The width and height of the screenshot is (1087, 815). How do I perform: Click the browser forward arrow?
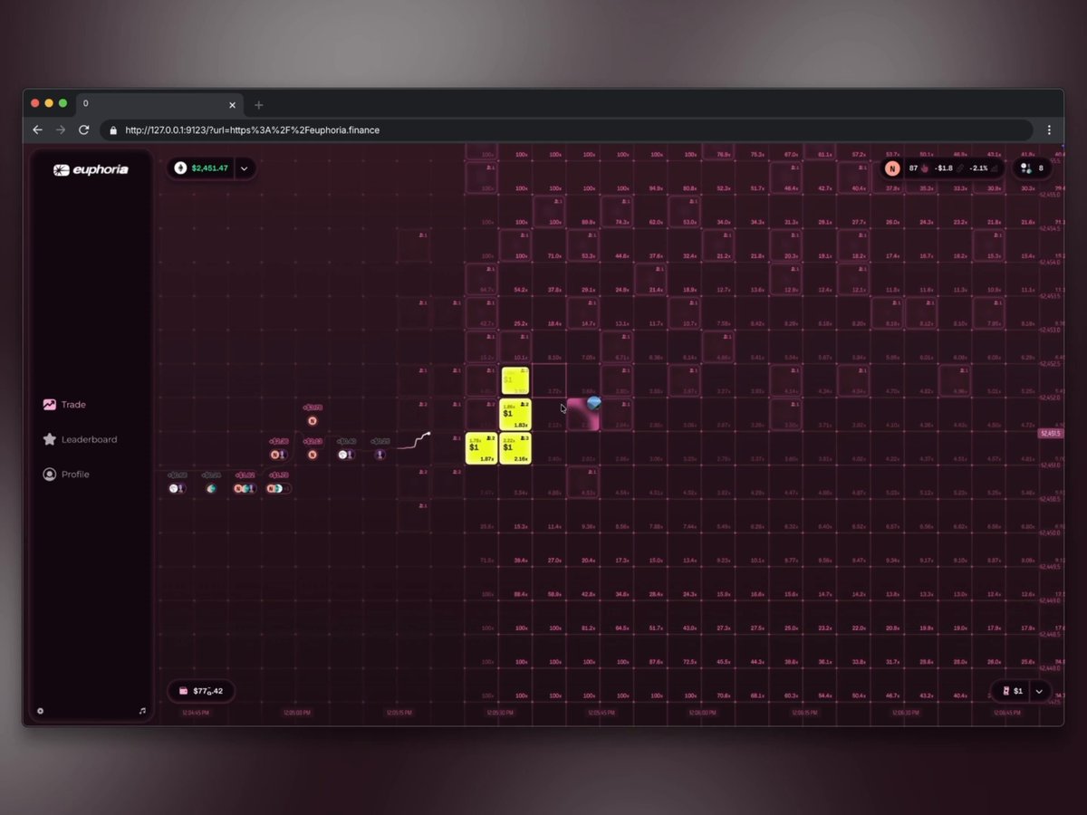point(61,129)
